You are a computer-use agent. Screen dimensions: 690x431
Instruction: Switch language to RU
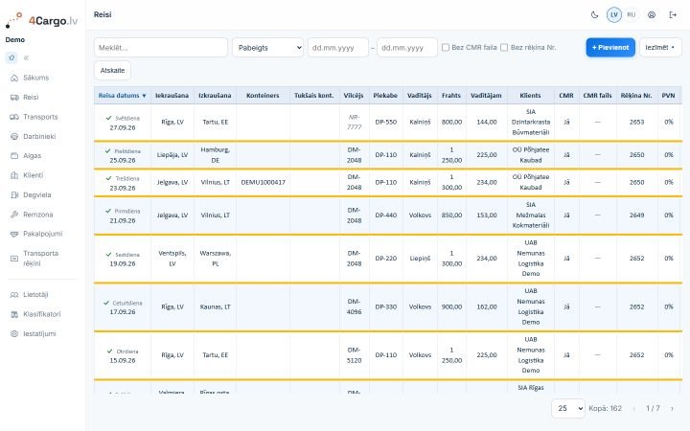point(631,14)
